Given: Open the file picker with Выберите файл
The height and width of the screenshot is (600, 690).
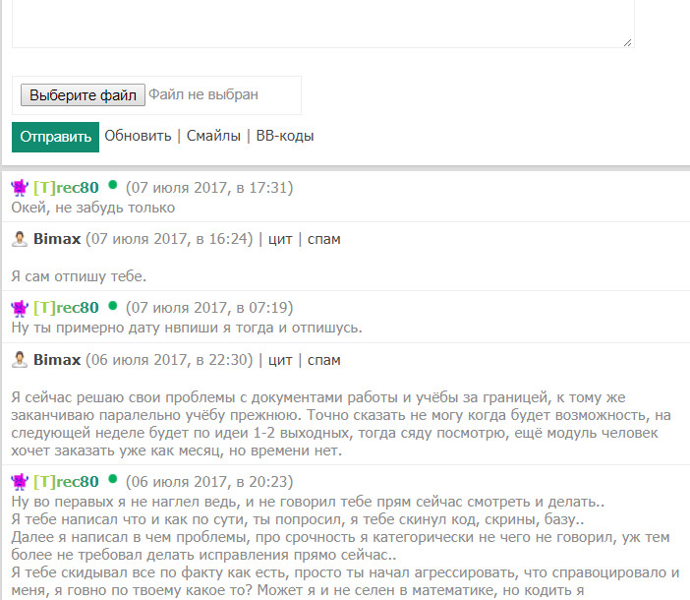Looking at the screenshot, I should click(x=84, y=95).
